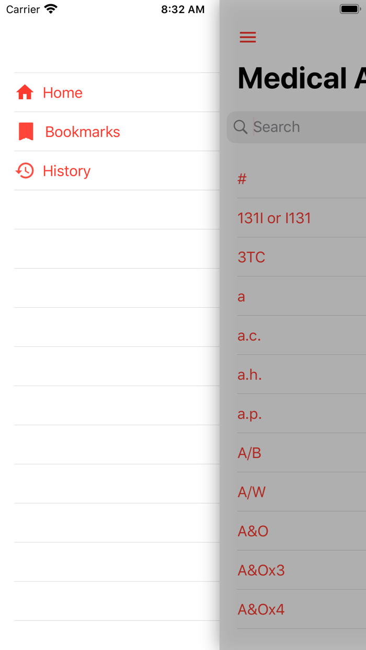
Task: Go to Bookmarks
Action: pyautogui.click(x=82, y=132)
